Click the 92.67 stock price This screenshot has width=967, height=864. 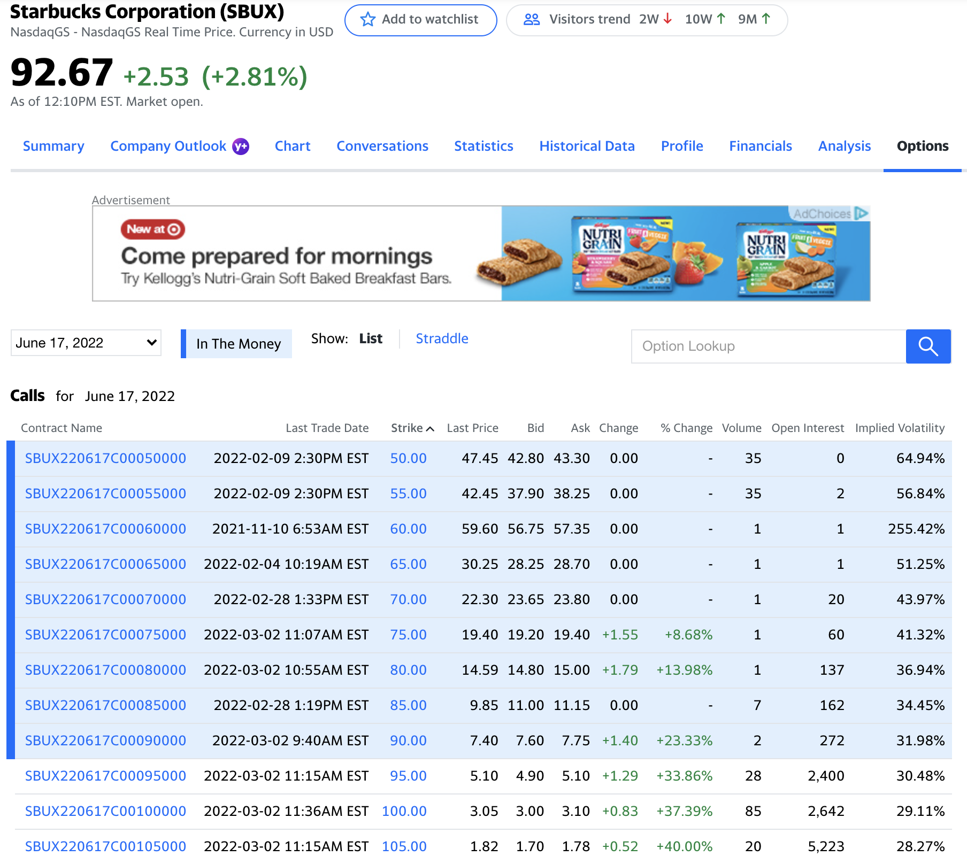[x=62, y=73]
